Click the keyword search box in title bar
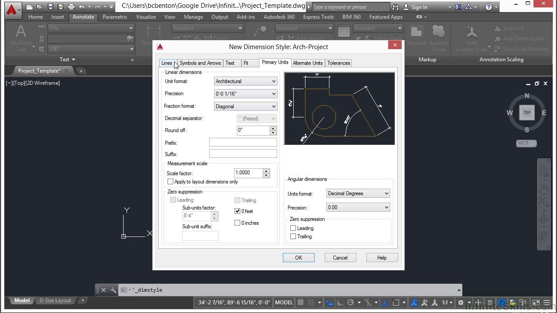557x313 pixels. (x=351, y=7)
